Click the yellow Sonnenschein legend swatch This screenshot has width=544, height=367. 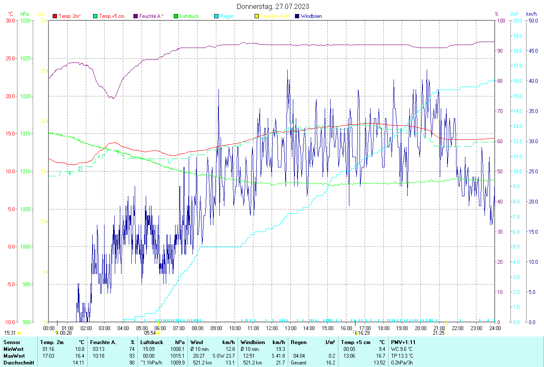(x=257, y=16)
